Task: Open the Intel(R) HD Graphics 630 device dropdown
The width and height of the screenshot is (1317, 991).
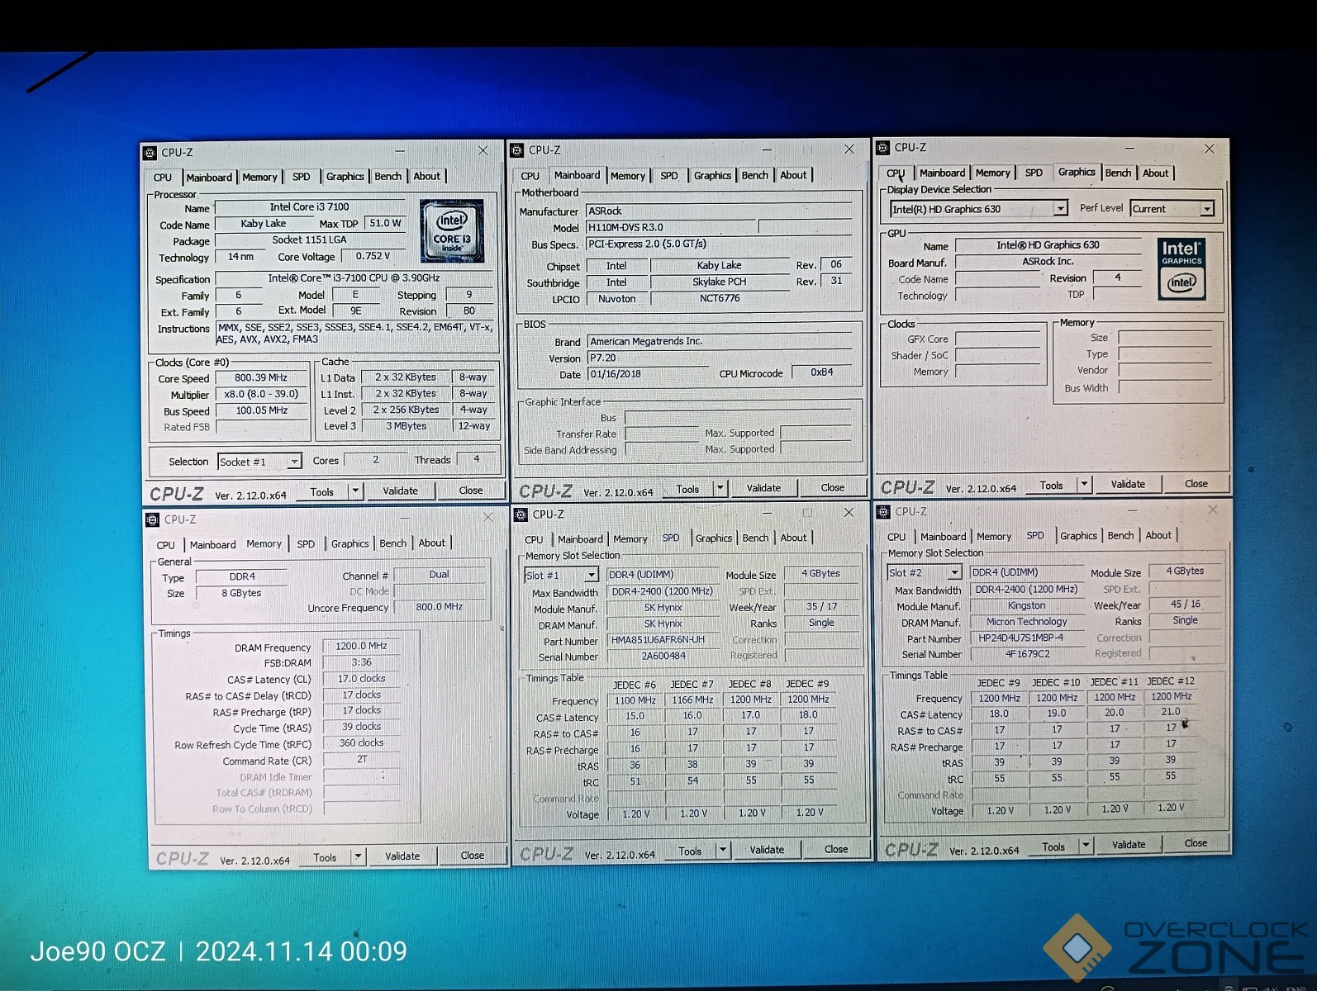Action: pos(1060,209)
